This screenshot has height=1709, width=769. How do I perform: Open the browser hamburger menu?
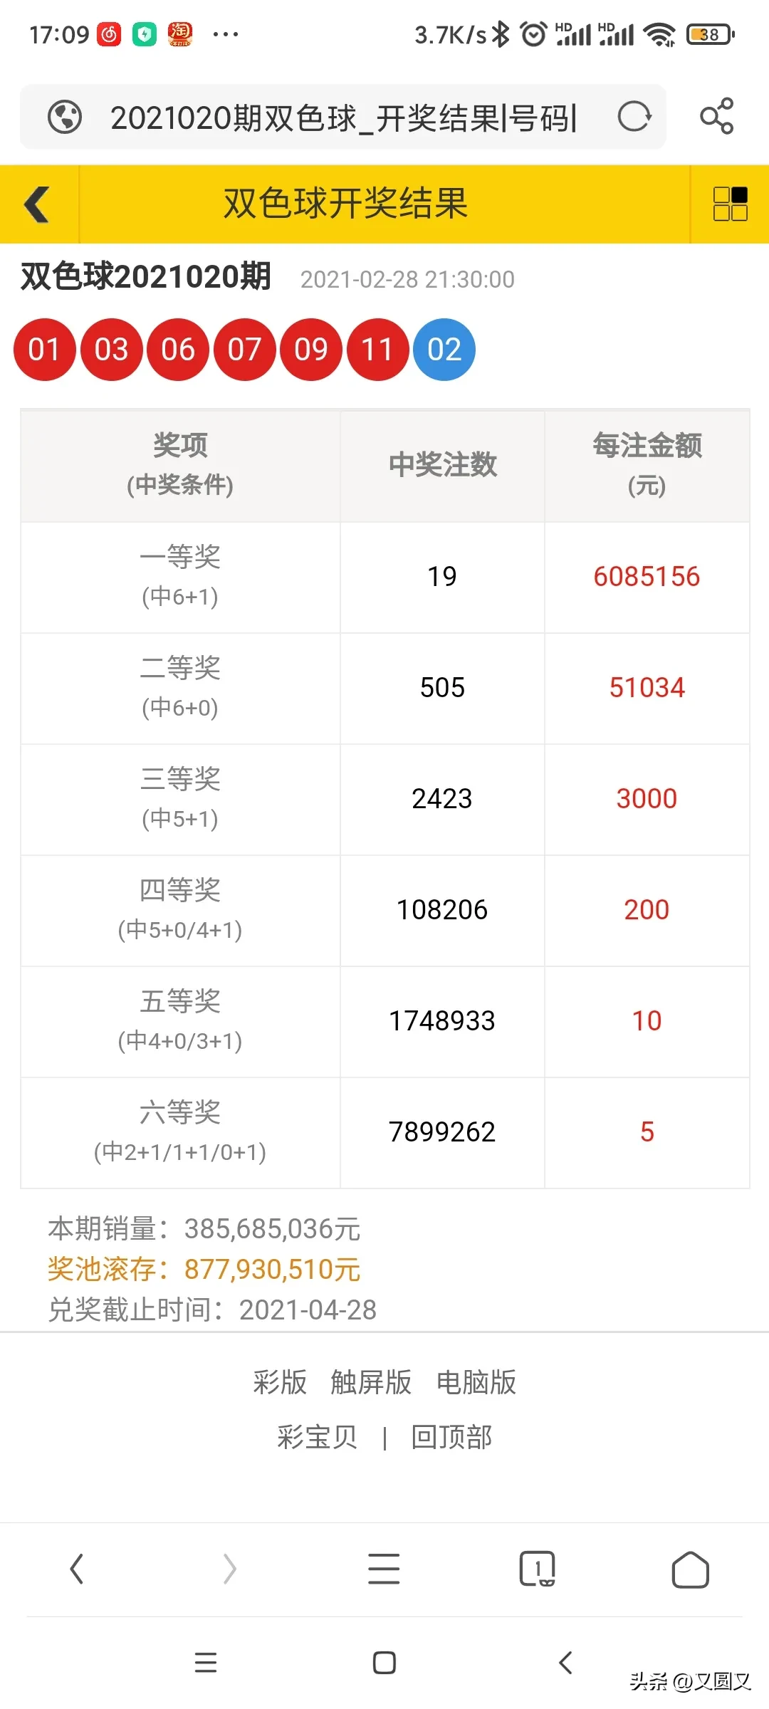point(384,1569)
